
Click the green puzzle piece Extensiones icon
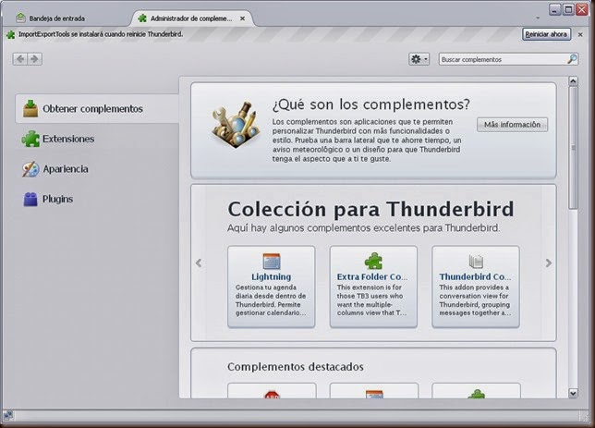tap(30, 139)
